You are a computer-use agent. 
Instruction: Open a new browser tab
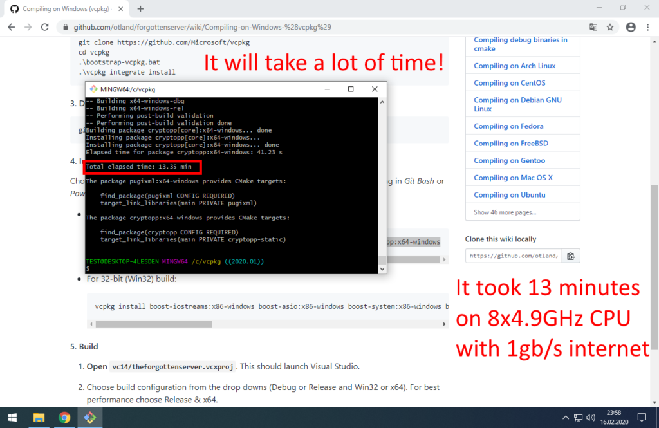coord(140,9)
